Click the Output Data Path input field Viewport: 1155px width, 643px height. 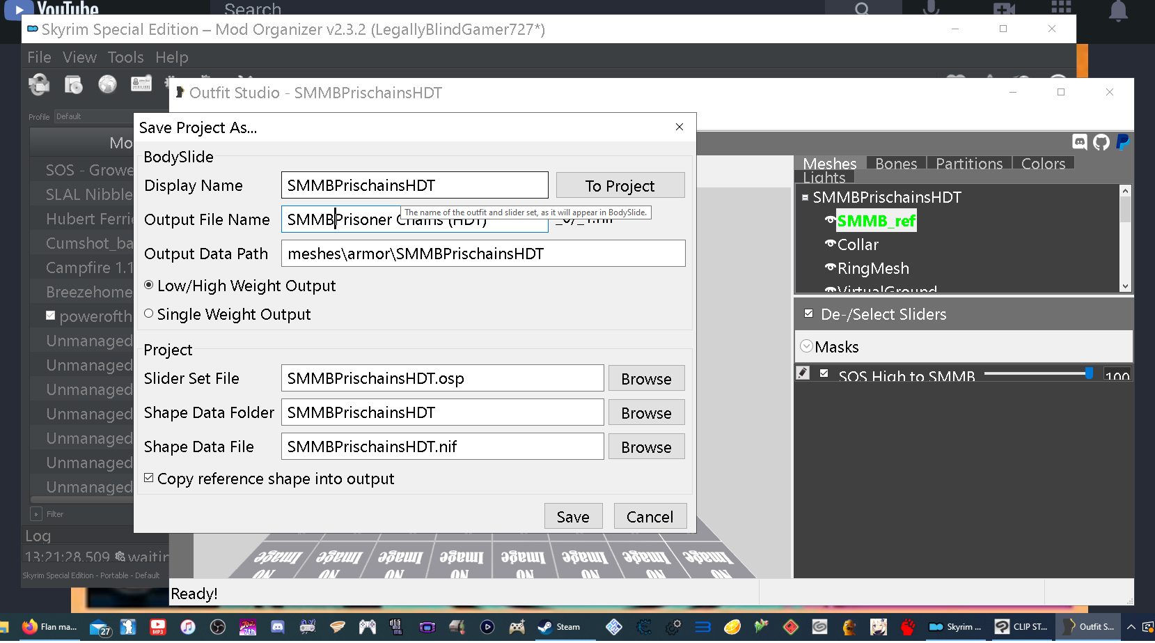[483, 254]
